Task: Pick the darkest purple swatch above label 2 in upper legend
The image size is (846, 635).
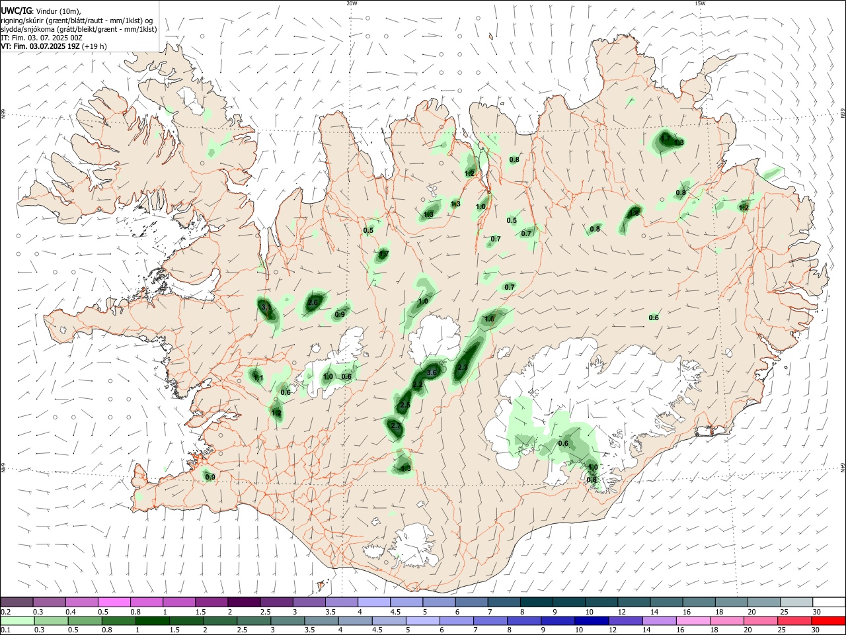Action: [243, 602]
